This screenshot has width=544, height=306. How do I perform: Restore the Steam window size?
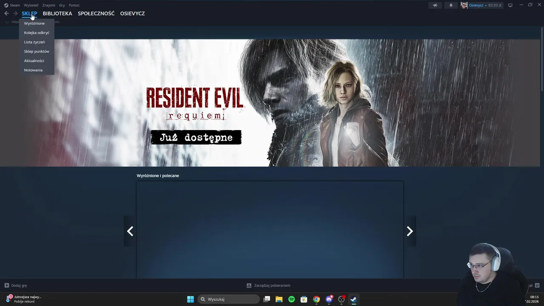tap(530, 5)
